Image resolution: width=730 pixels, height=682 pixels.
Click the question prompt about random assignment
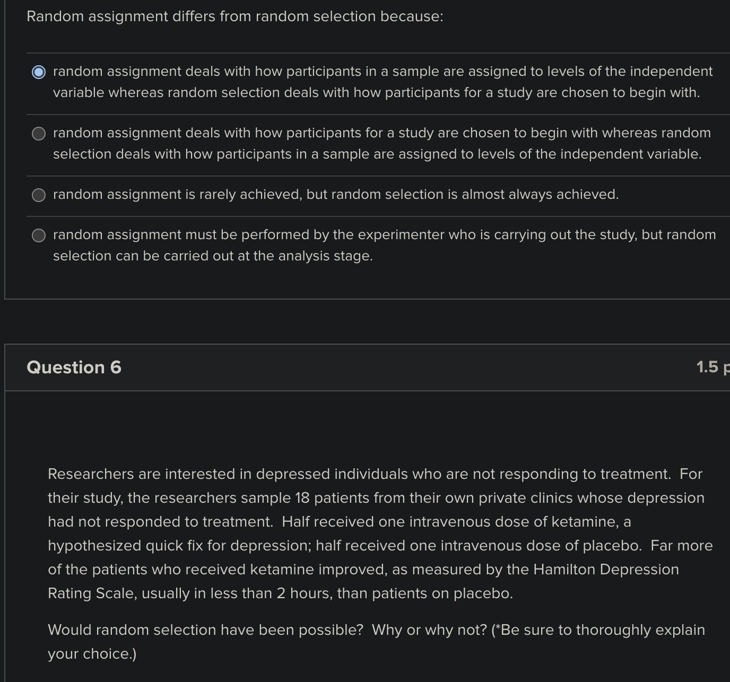[233, 16]
